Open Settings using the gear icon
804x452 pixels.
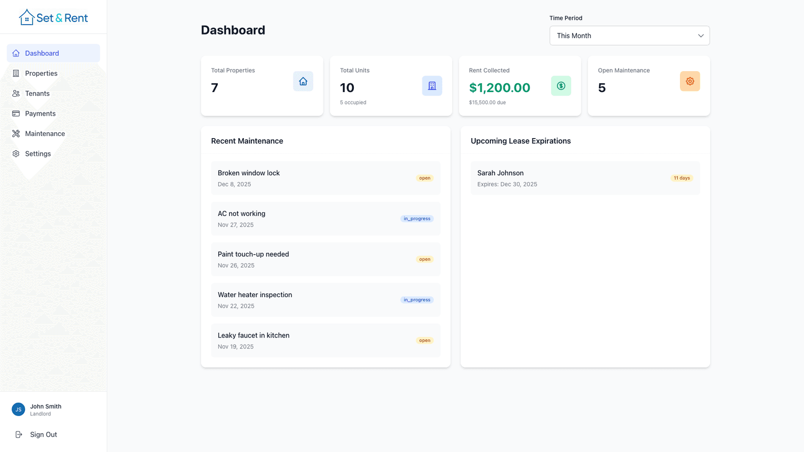point(16,153)
